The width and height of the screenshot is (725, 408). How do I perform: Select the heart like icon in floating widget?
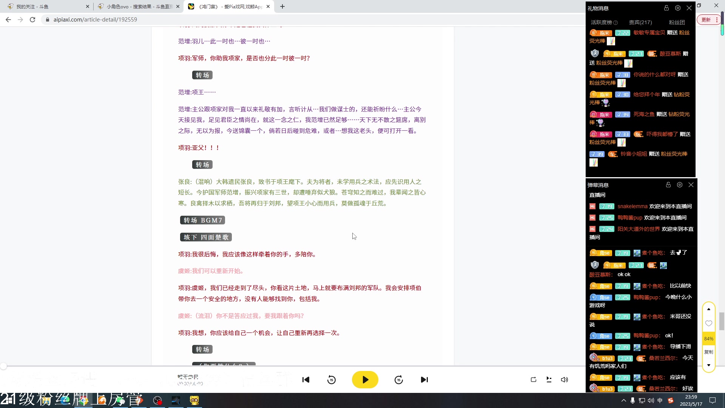point(709,323)
